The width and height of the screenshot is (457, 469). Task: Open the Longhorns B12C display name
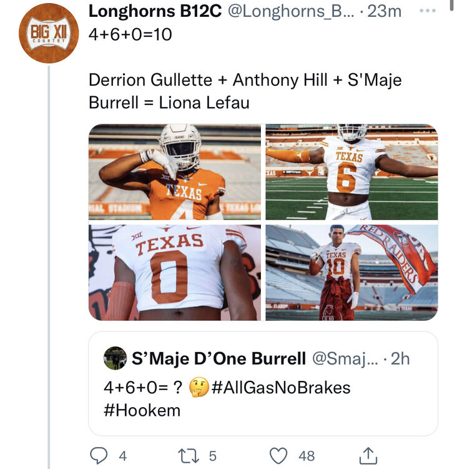point(155,12)
